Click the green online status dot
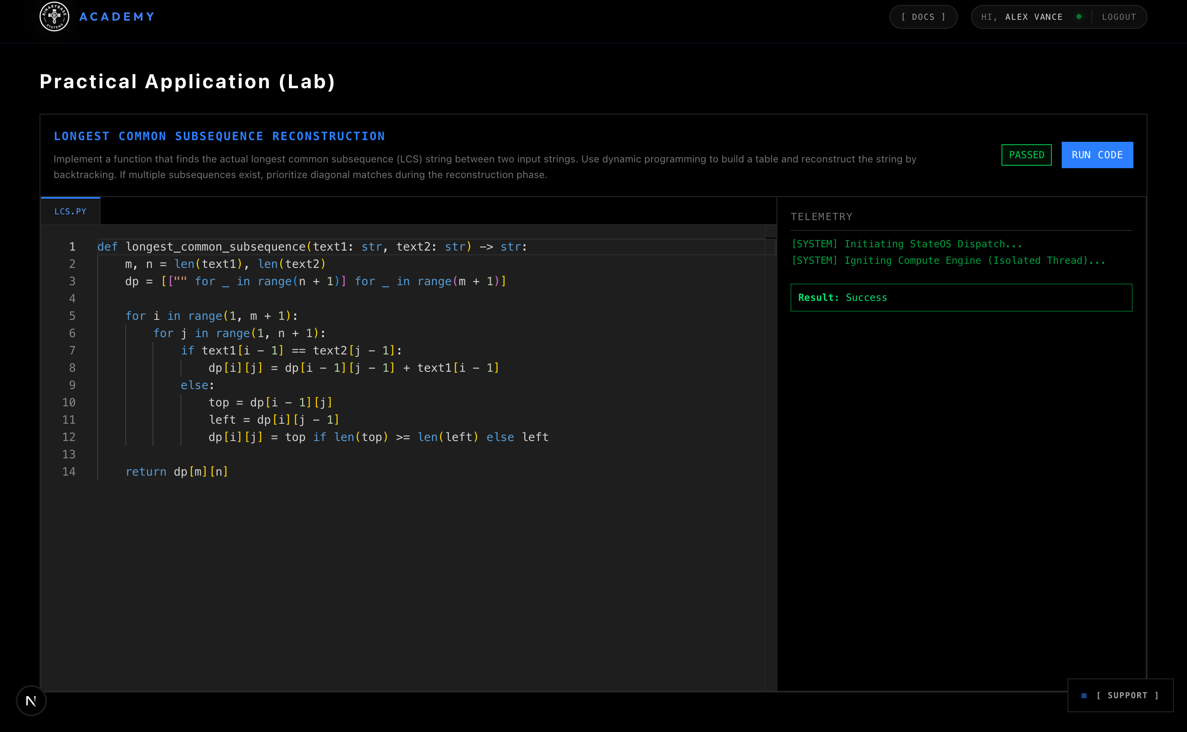The height and width of the screenshot is (732, 1187). [x=1079, y=17]
